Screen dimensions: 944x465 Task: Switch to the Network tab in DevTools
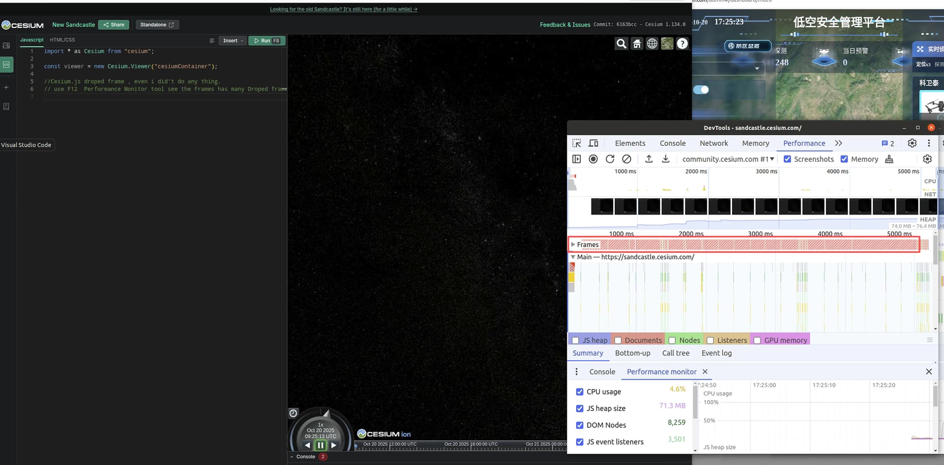pos(713,143)
